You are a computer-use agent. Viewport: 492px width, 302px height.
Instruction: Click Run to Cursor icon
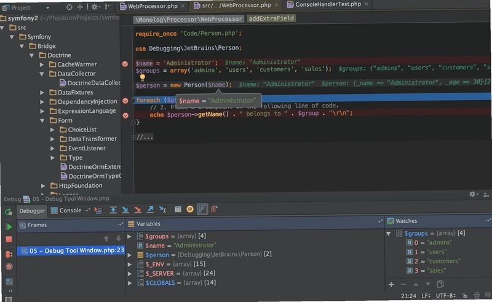click(x=162, y=209)
